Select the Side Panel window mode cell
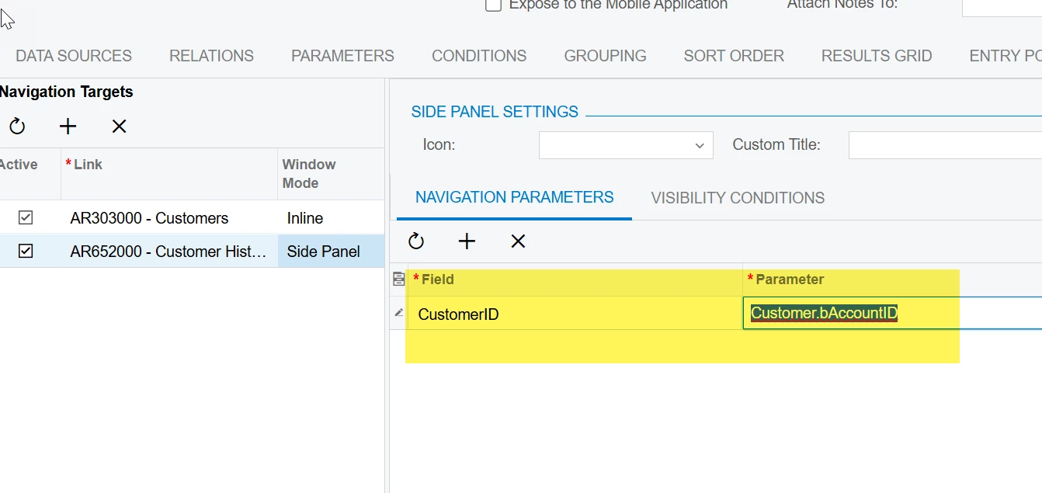 click(x=324, y=252)
